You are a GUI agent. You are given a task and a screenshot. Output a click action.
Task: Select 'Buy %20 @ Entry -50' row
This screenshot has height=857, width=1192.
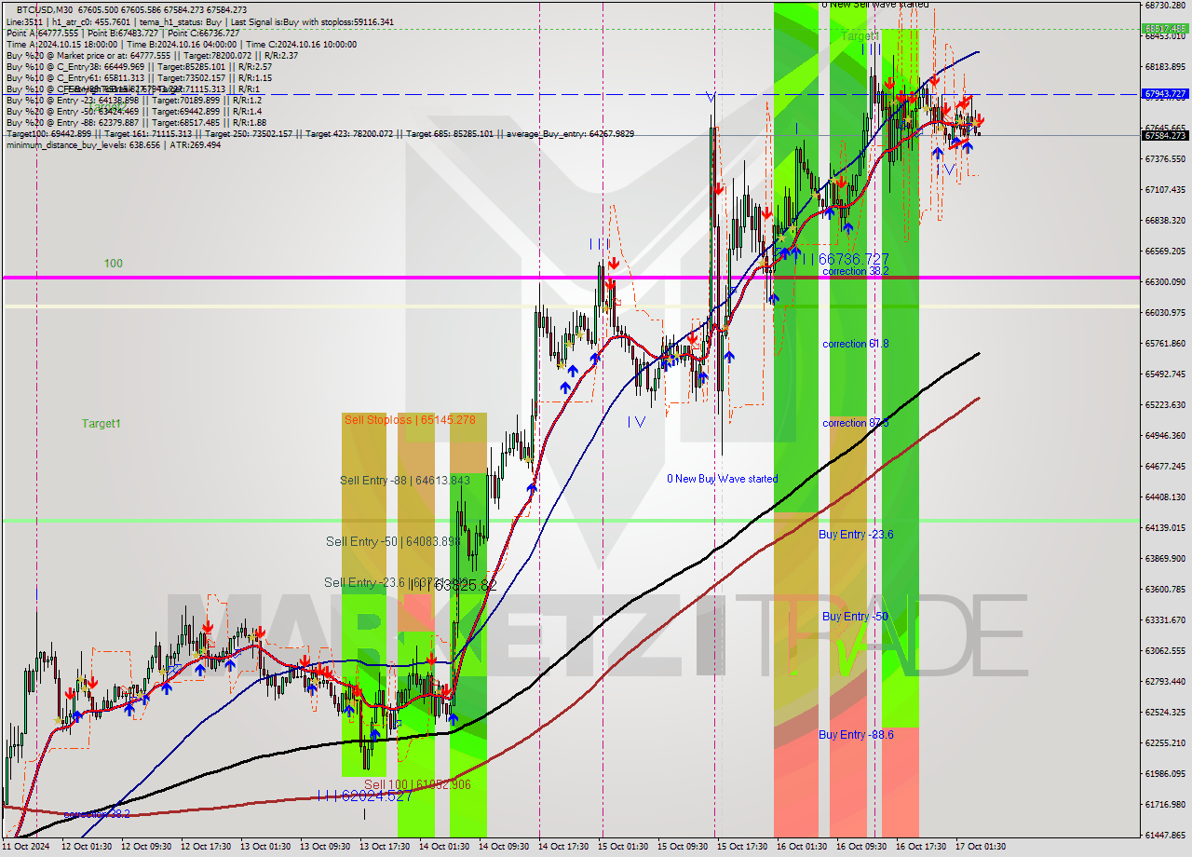[133, 111]
